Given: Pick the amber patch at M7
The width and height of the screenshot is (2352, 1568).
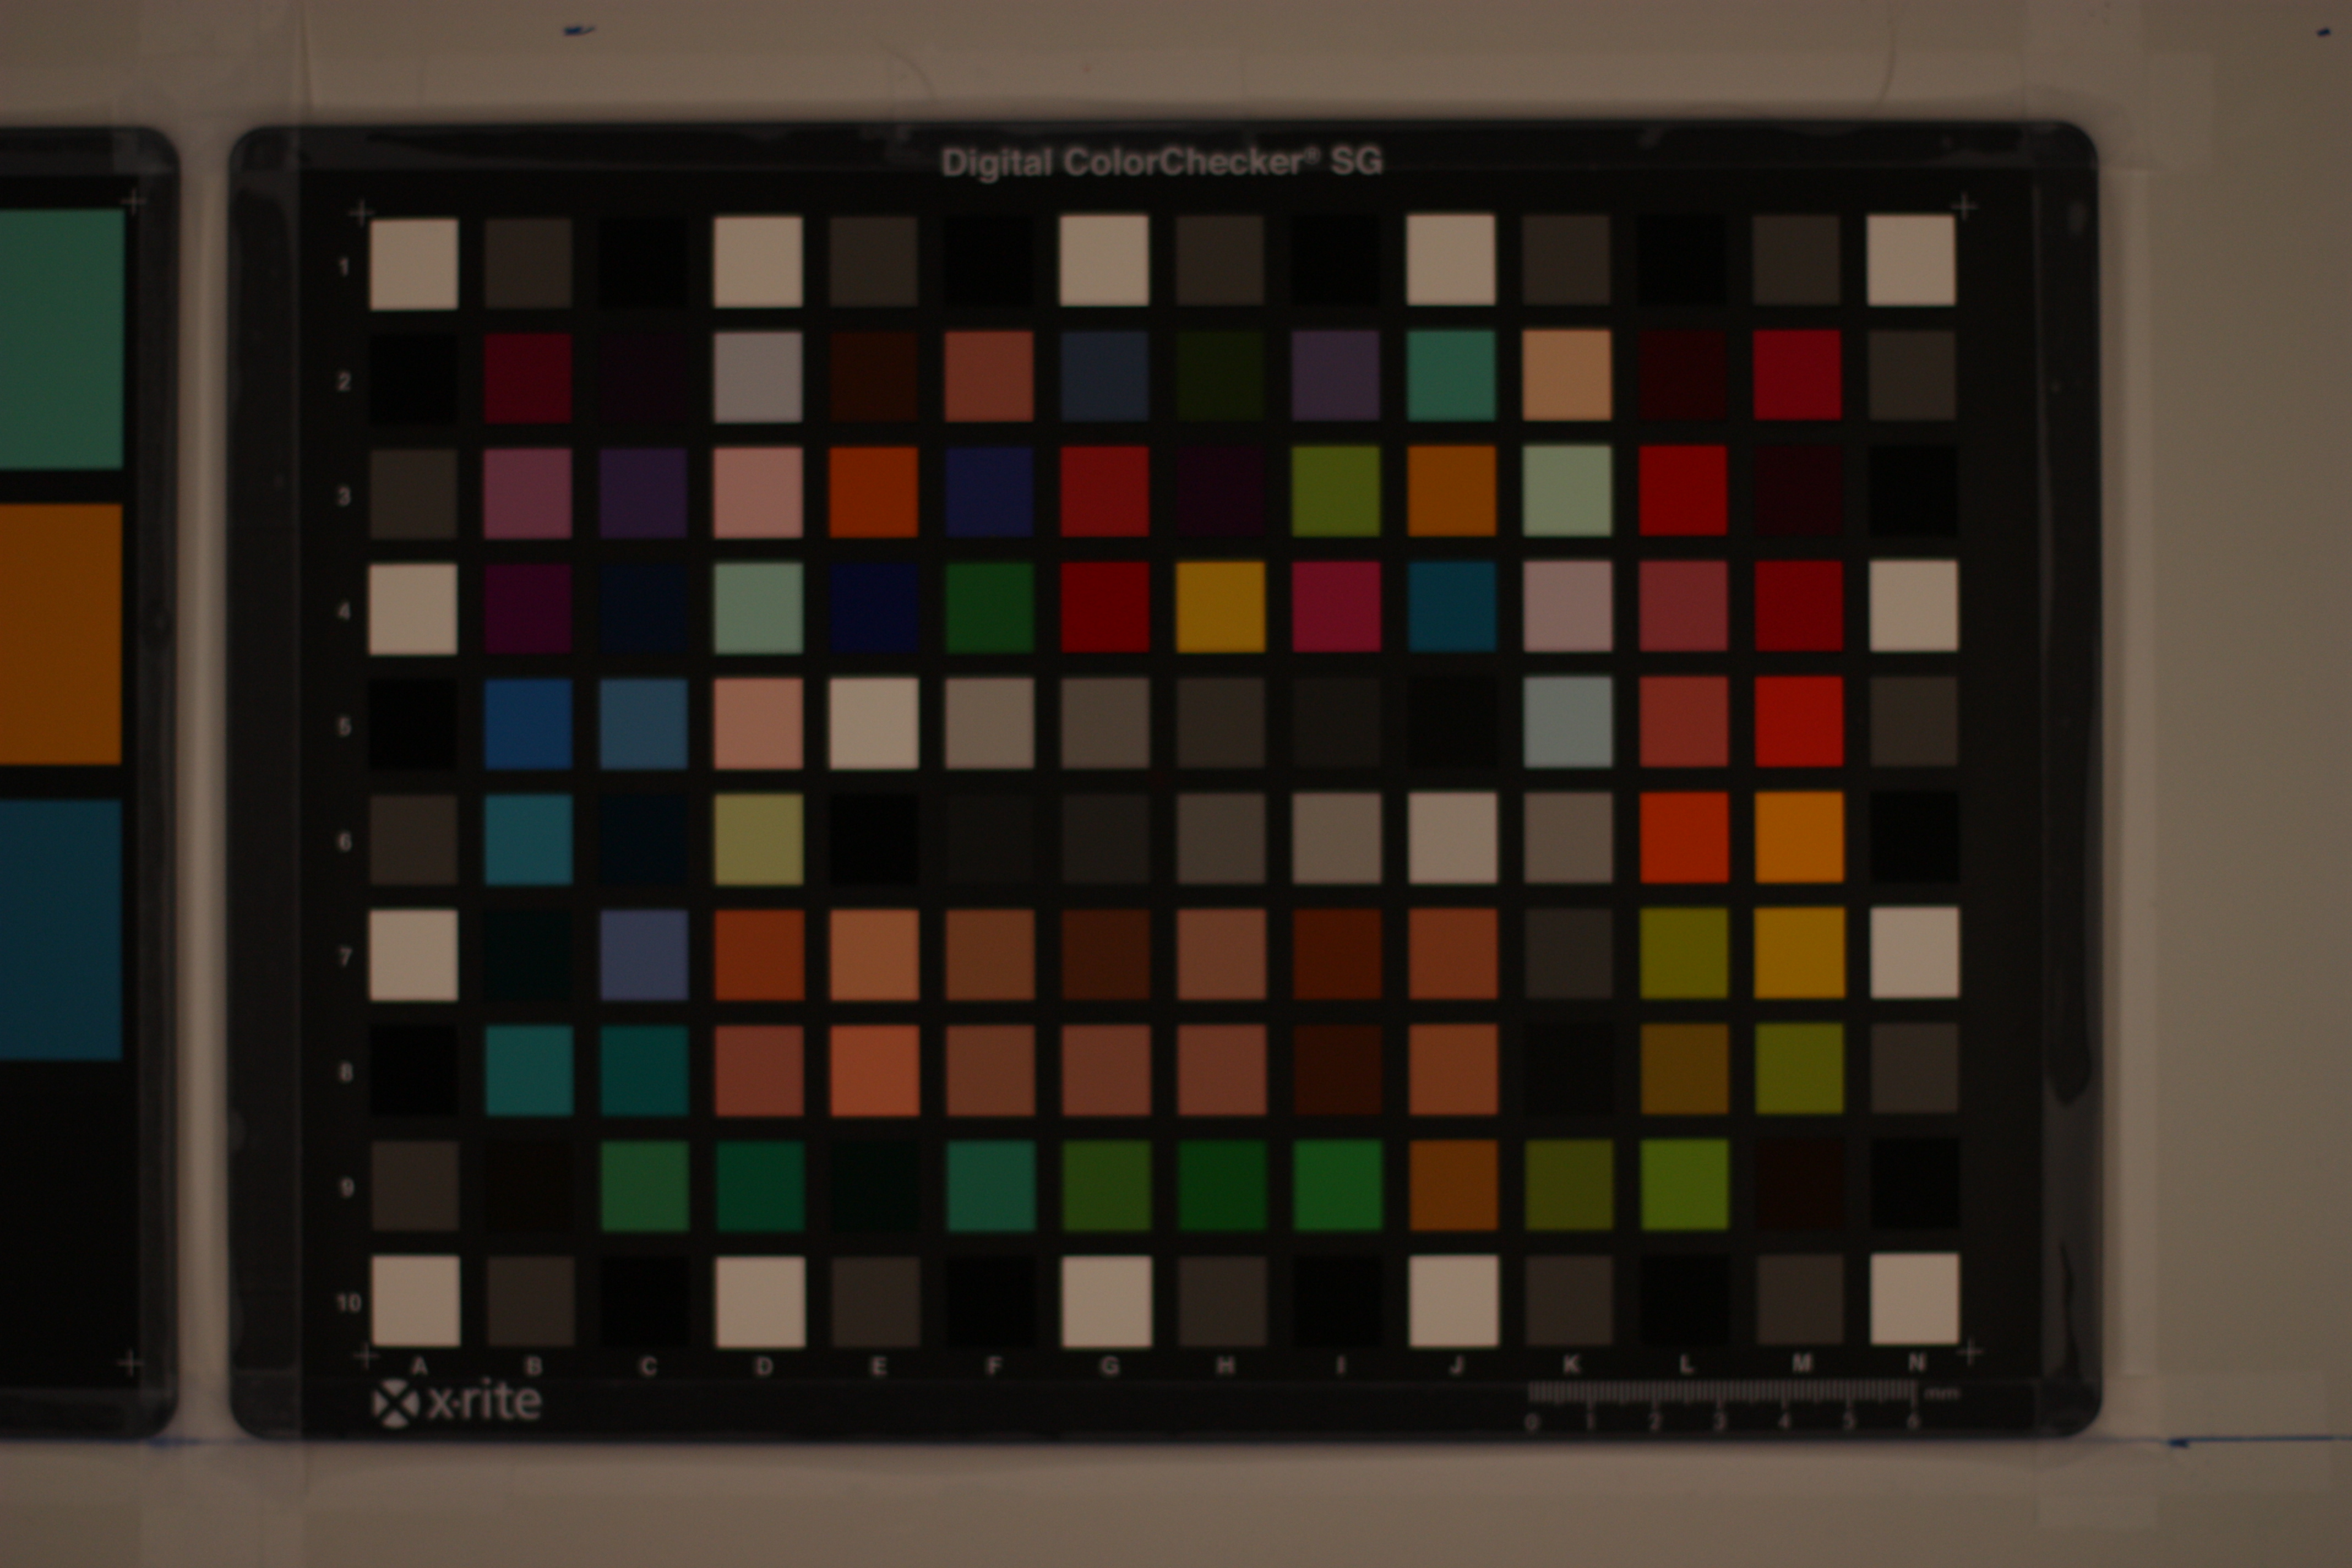Looking at the screenshot, I should pos(1799,952).
